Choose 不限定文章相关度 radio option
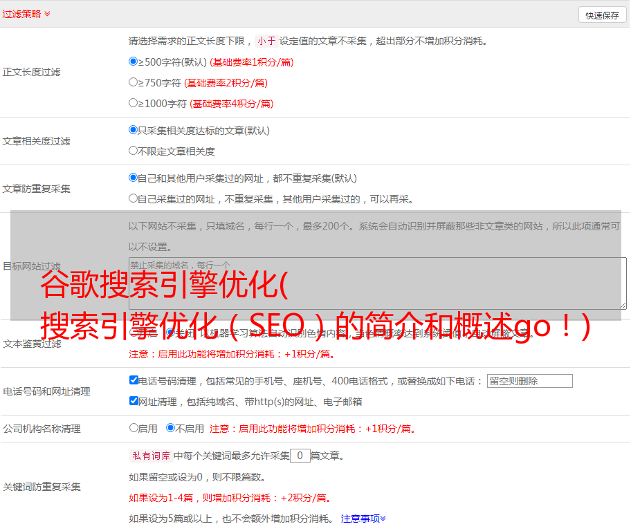Image resolution: width=631 pixels, height=531 pixels. pyautogui.click(x=133, y=151)
